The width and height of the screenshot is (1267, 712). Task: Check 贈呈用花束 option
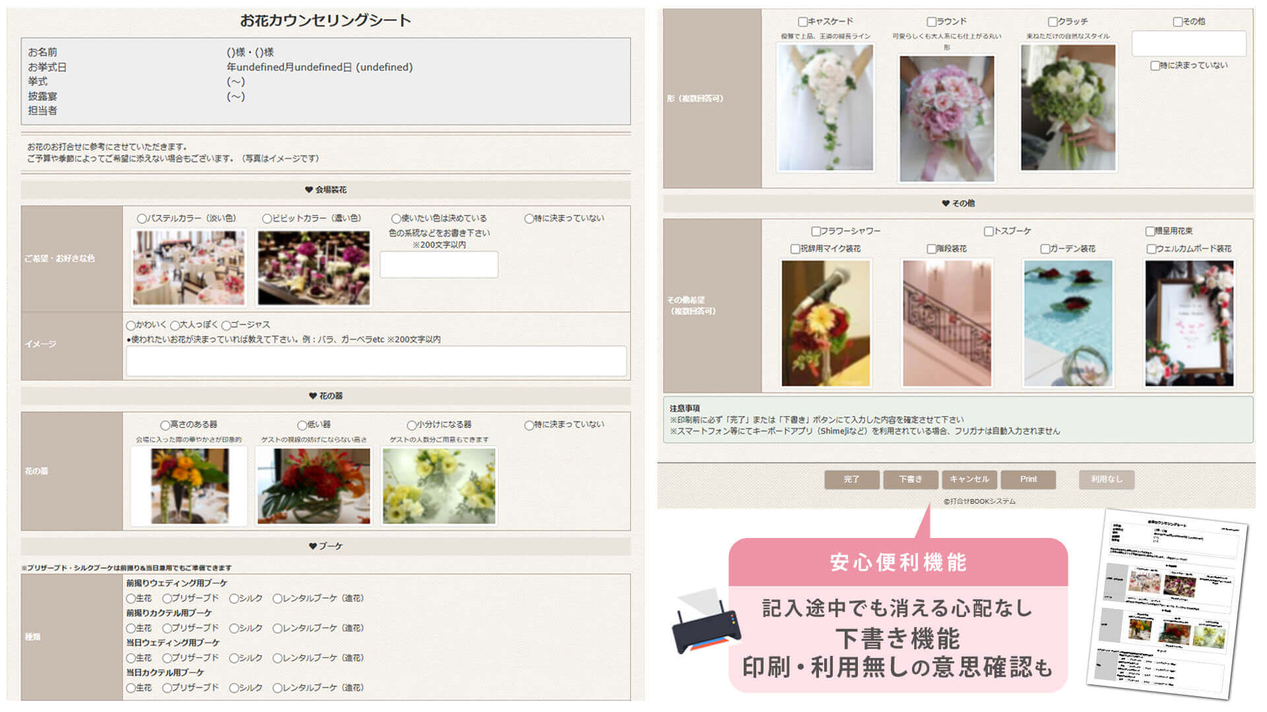(x=1150, y=231)
